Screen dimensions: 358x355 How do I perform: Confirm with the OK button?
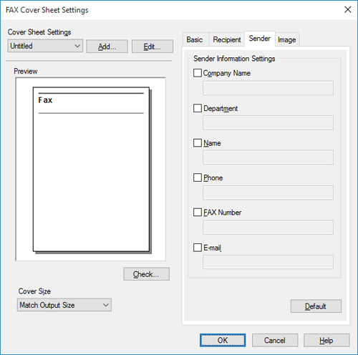coord(223,340)
